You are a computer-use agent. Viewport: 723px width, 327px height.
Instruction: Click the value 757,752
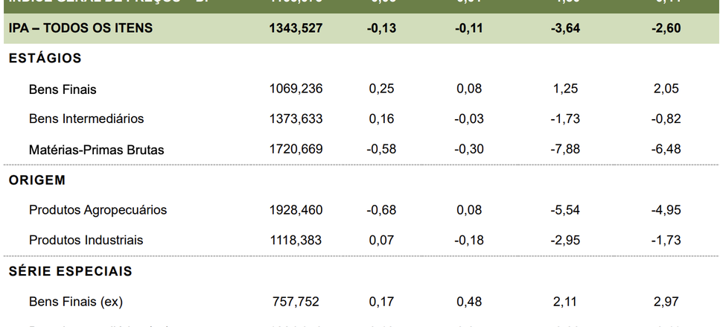(296, 302)
